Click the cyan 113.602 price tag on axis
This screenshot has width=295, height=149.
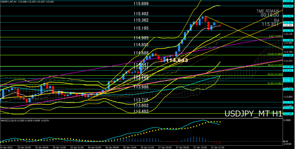point(288,108)
